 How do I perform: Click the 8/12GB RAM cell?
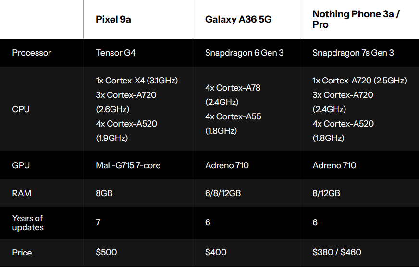click(x=326, y=193)
